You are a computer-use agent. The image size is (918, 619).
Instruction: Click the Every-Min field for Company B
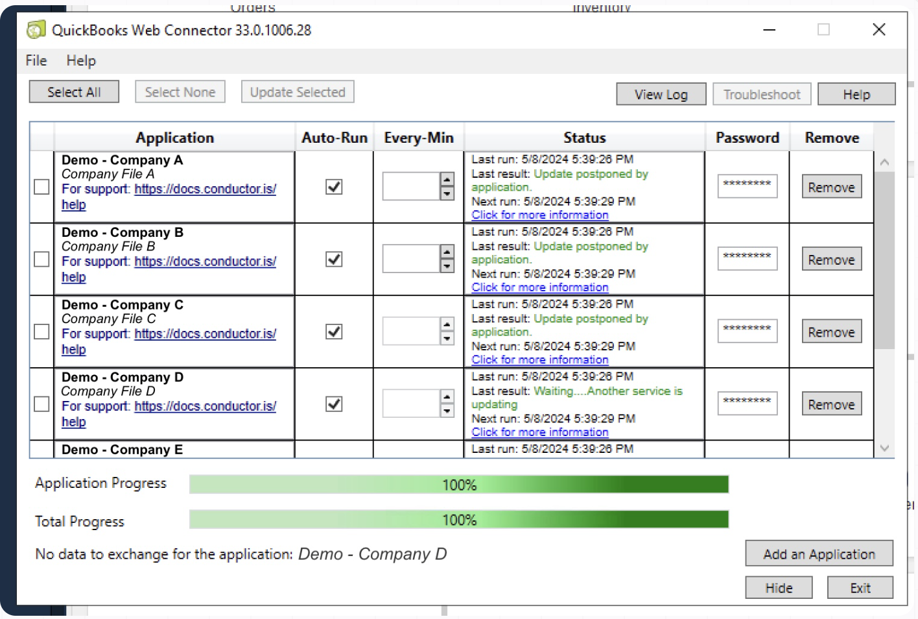412,259
